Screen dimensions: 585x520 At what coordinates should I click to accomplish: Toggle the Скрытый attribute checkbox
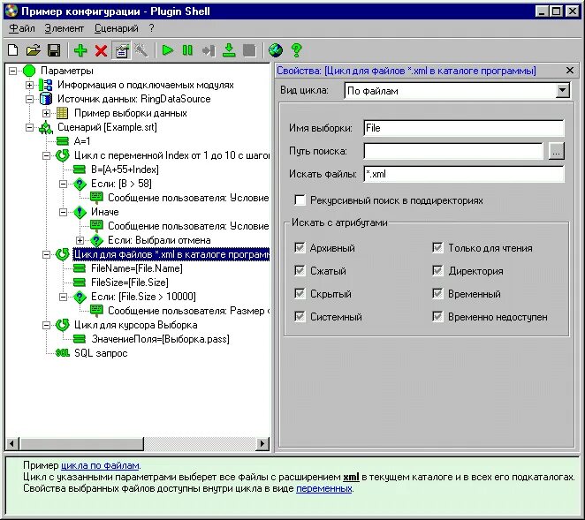coord(300,294)
